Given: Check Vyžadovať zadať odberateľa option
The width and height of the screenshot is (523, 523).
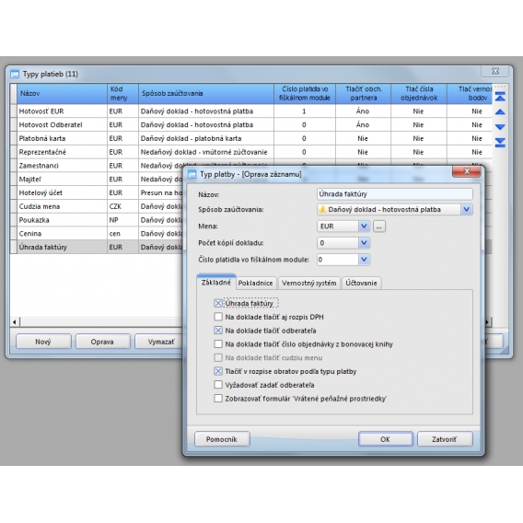Looking at the screenshot, I should (x=218, y=385).
